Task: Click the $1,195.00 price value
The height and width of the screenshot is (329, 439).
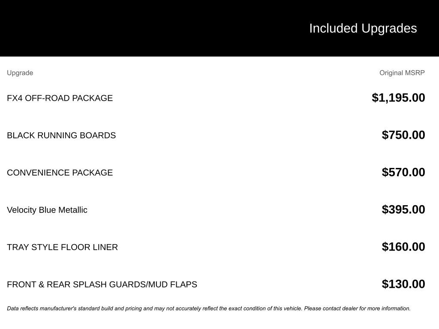Action: (398, 98)
